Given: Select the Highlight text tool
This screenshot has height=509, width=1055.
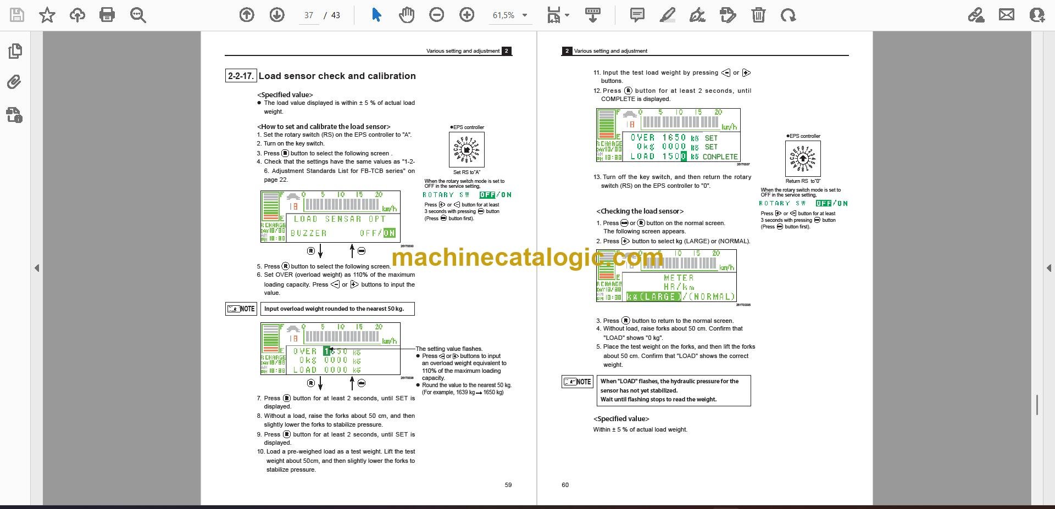Looking at the screenshot, I should pos(667,15).
